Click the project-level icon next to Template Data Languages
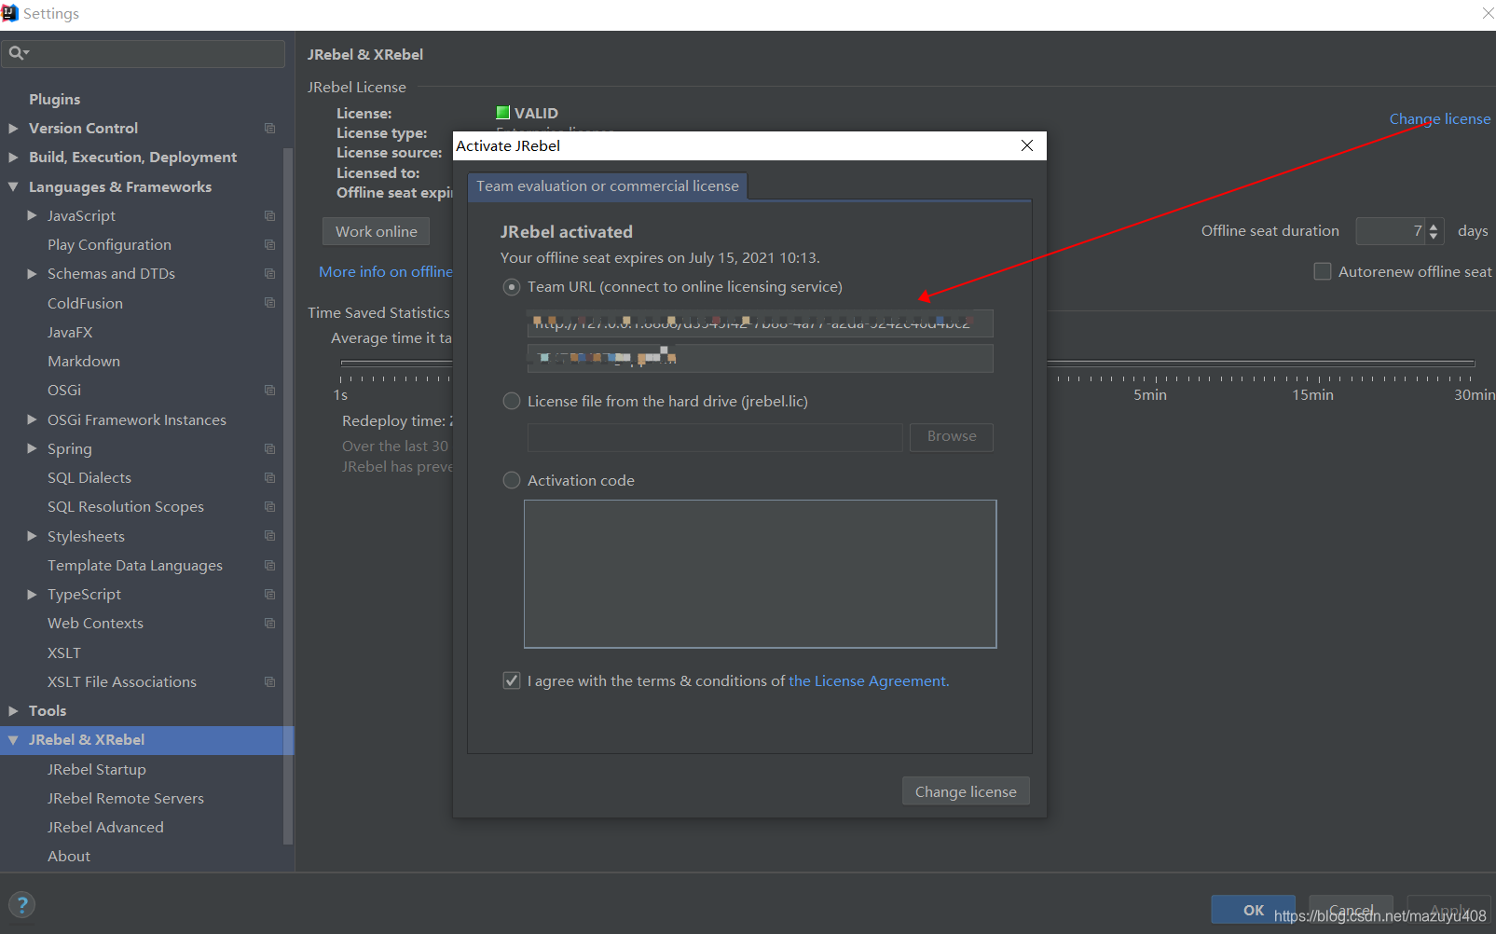The width and height of the screenshot is (1496, 934). tap(269, 565)
